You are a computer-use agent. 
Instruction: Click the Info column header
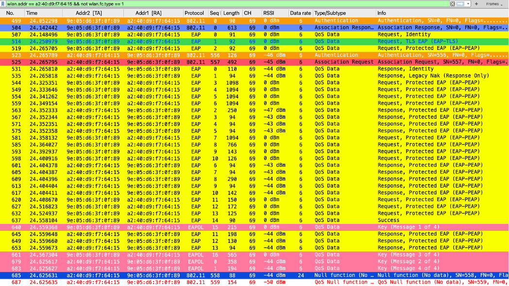pos(383,13)
